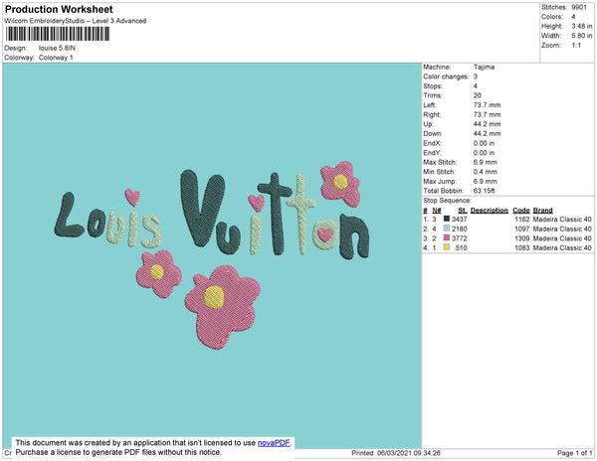Click the pink thread swatch 1309

click(447, 237)
